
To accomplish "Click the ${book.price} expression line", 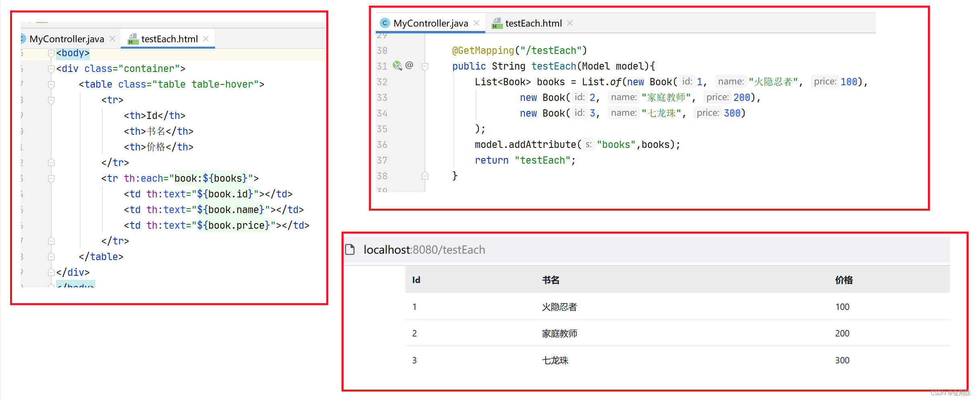I will click(217, 226).
